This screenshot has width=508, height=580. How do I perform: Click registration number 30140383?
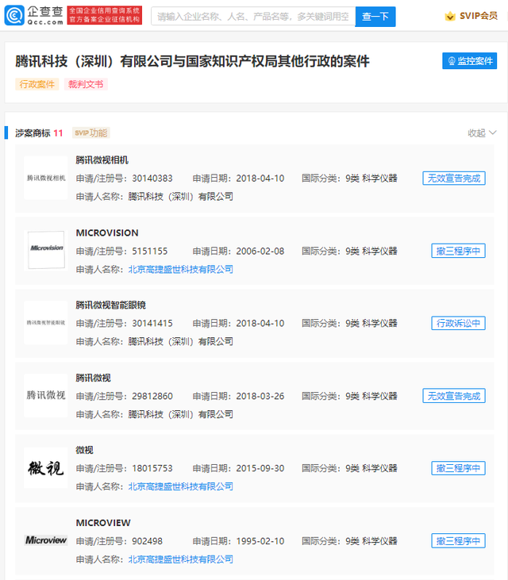click(152, 179)
